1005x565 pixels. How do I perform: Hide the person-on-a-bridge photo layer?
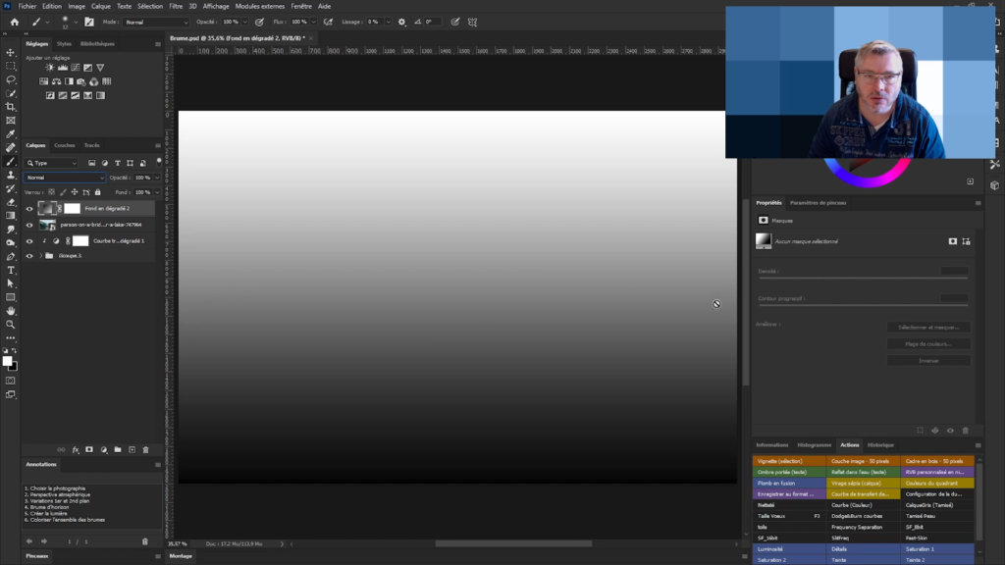[x=29, y=225]
